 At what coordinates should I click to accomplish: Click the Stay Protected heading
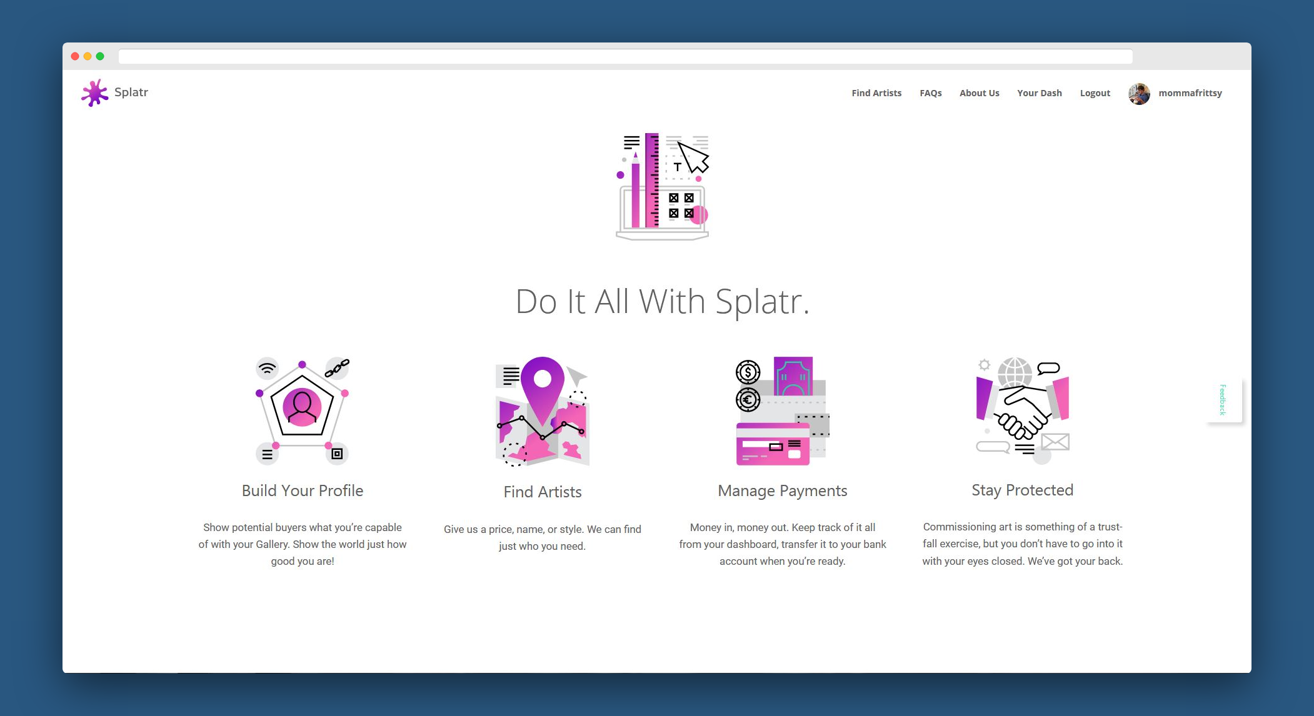pos(1022,490)
